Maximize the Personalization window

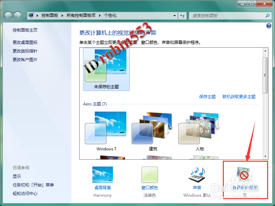pyautogui.click(x=252, y=3)
